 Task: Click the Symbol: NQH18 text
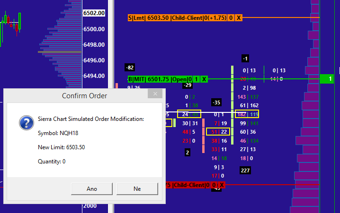pos(58,133)
